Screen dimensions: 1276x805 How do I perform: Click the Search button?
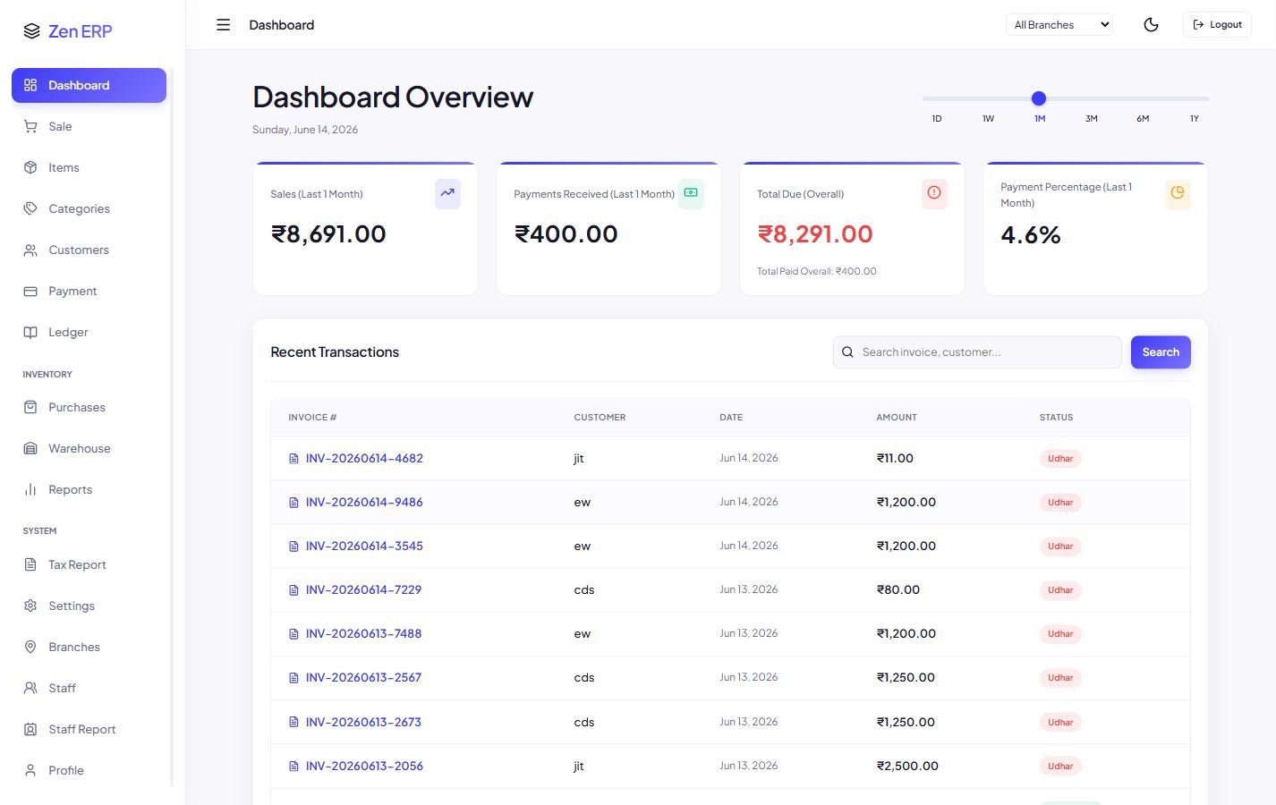(x=1161, y=352)
